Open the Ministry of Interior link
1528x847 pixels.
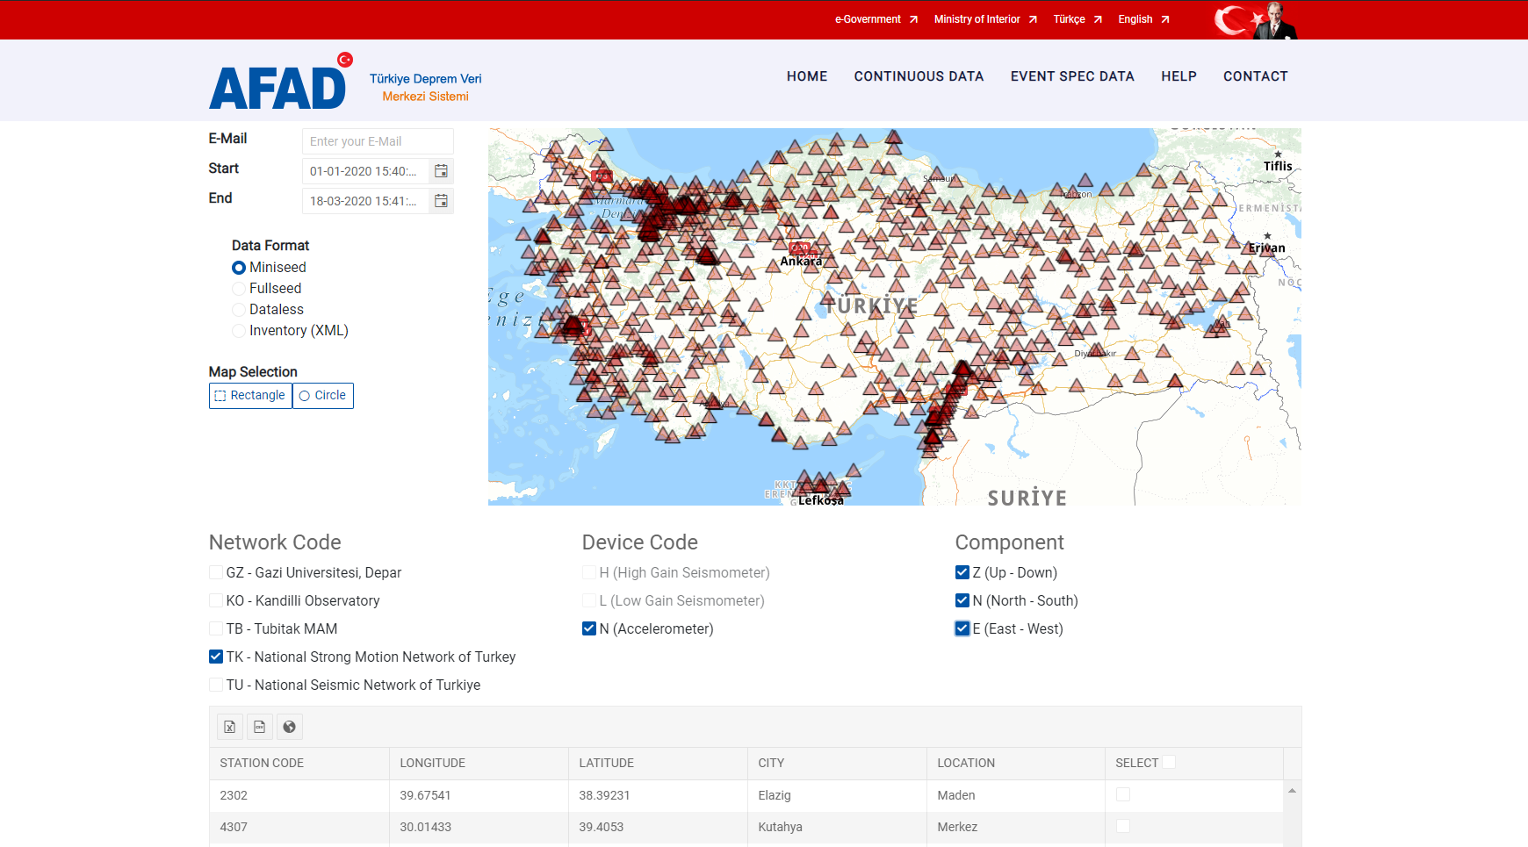[985, 19]
